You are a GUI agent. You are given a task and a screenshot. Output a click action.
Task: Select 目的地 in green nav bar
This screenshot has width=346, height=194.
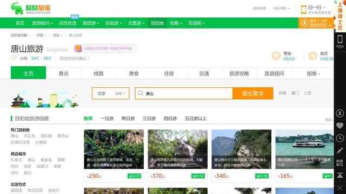pyautogui.click(x=157, y=23)
